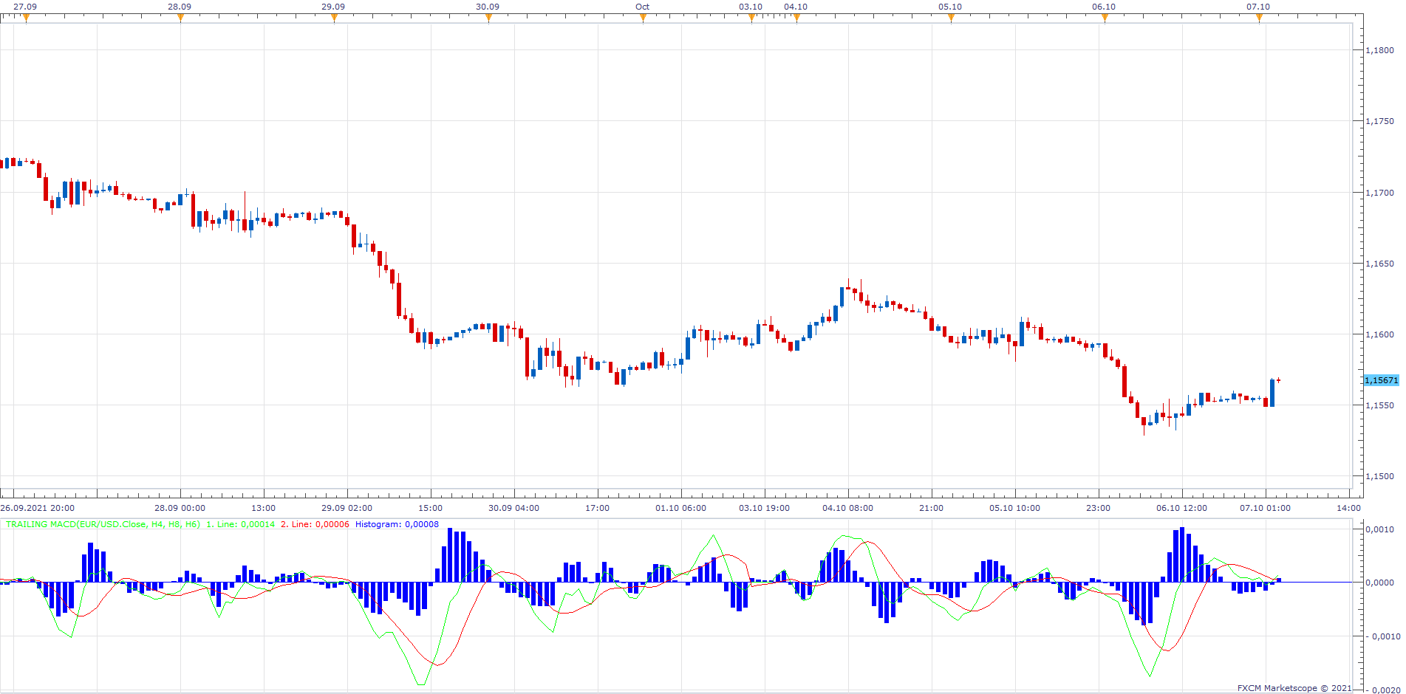Viewport: 1406px width, 694px height.
Task: Click the 1,1800 price axis label
Action: click(1379, 50)
